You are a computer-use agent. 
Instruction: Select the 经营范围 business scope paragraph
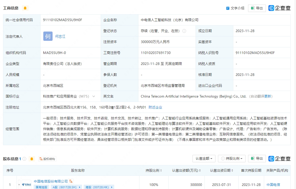[x=165, y=129]
